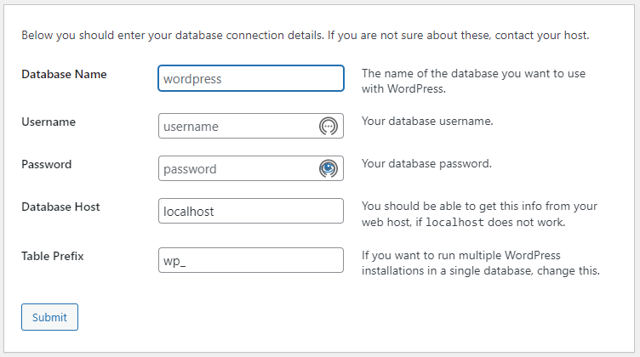Image resolution: width=640 pixels, height=357 pixels.
Task: Submit the database connection form
Action: (50, 317)
